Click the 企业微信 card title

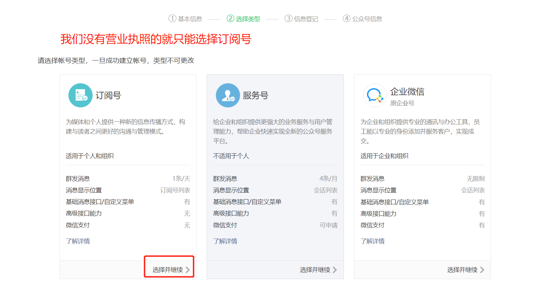point(407,92)
